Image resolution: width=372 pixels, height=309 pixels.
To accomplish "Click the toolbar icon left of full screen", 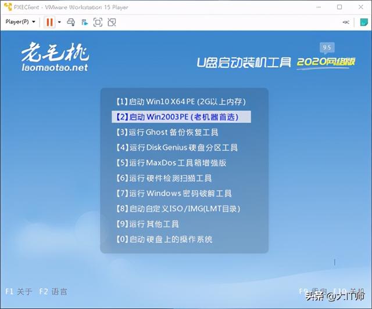I will point(84,22).
